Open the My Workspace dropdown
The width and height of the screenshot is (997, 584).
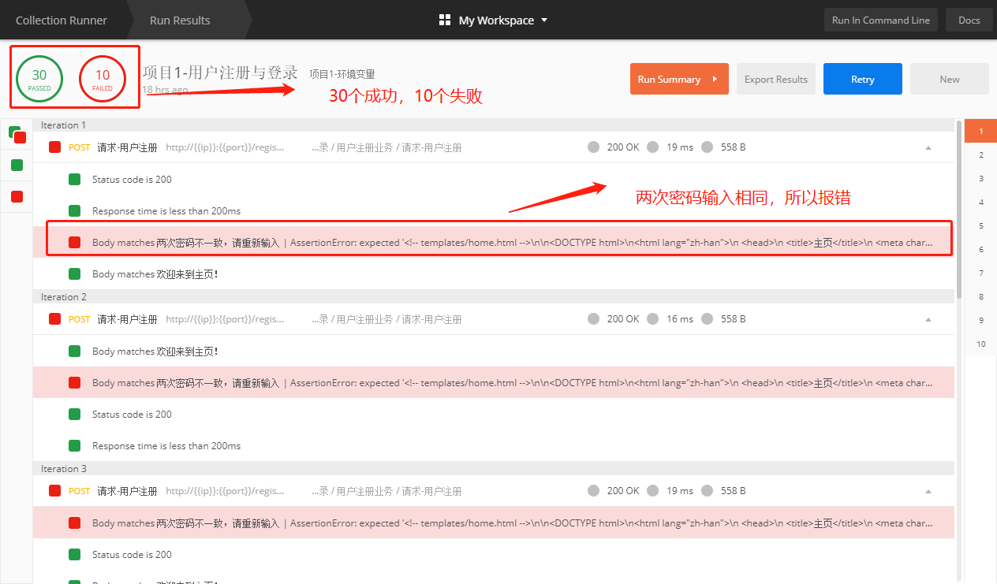pos(543,20)
